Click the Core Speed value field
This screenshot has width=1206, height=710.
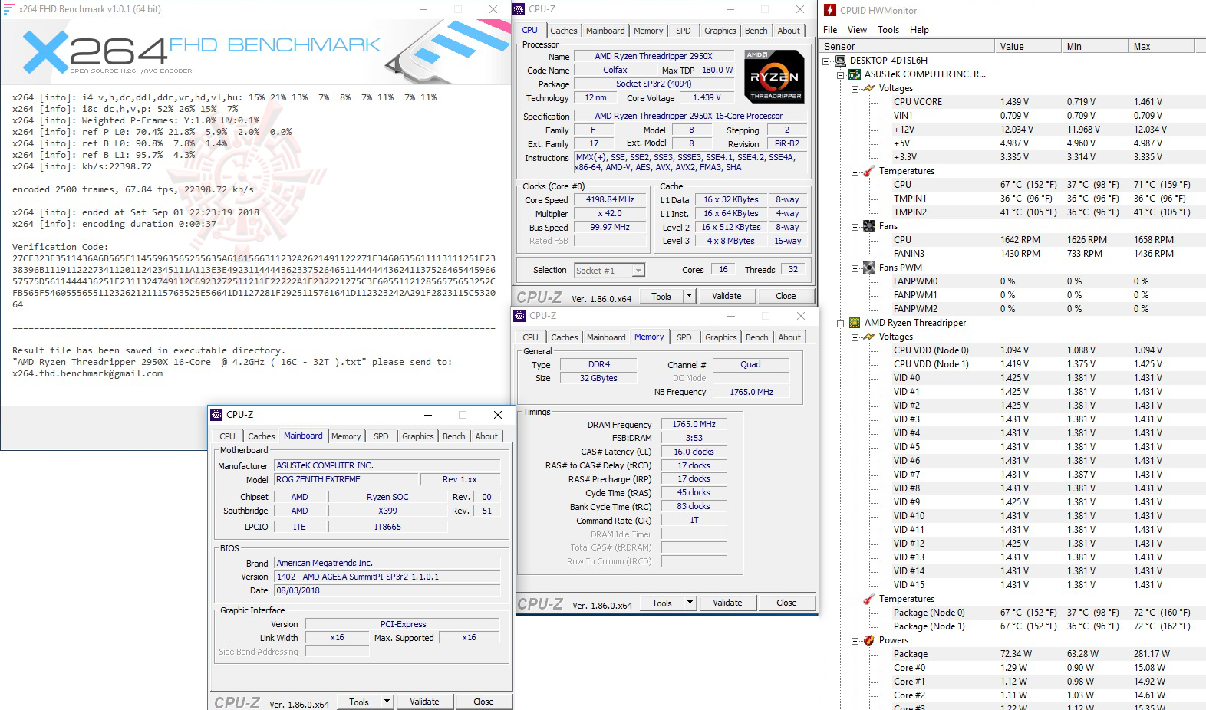point(610,199)
